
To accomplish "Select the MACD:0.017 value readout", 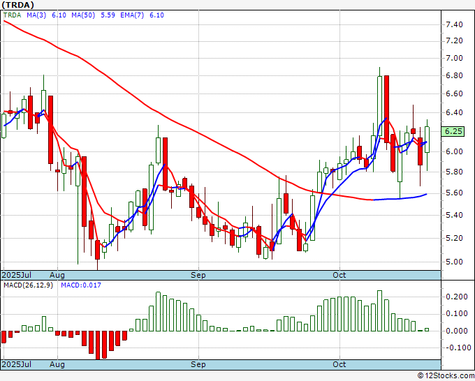I will tap(81, 285).
